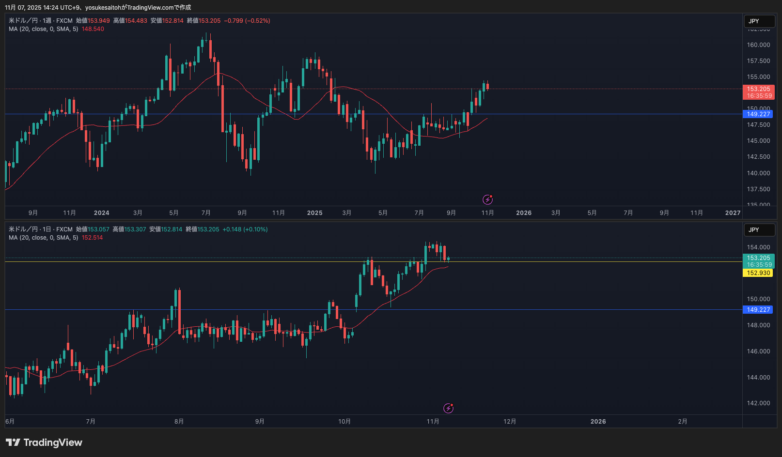Click the 160.000 level on weekly price axis

[758, 45]
